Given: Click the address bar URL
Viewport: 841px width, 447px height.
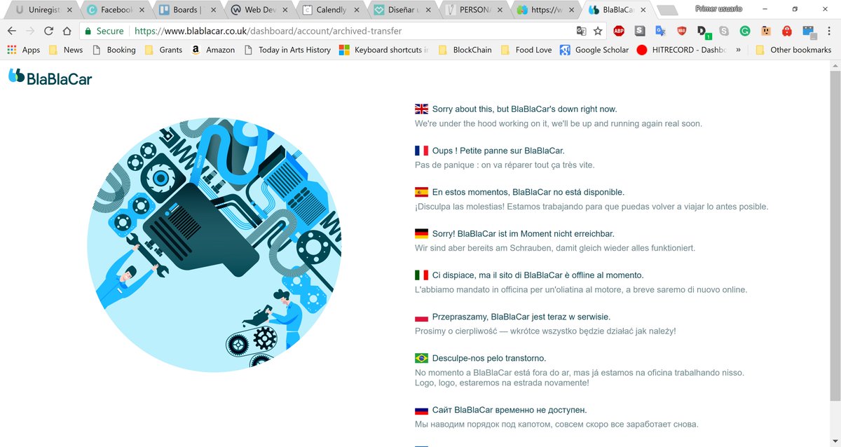Looking at the screenshot, I should 268,31.
